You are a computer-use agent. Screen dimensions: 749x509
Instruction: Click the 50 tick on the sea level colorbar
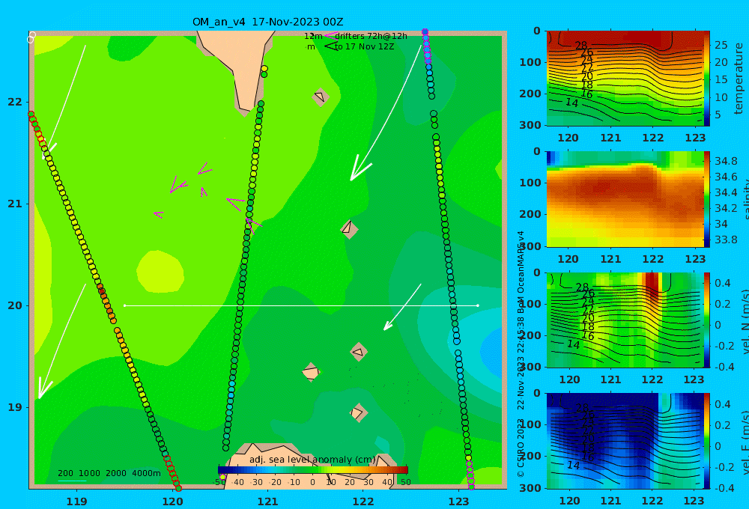[405, 482]
